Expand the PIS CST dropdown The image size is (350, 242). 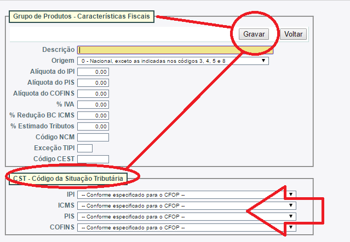[x=186, y=216]
